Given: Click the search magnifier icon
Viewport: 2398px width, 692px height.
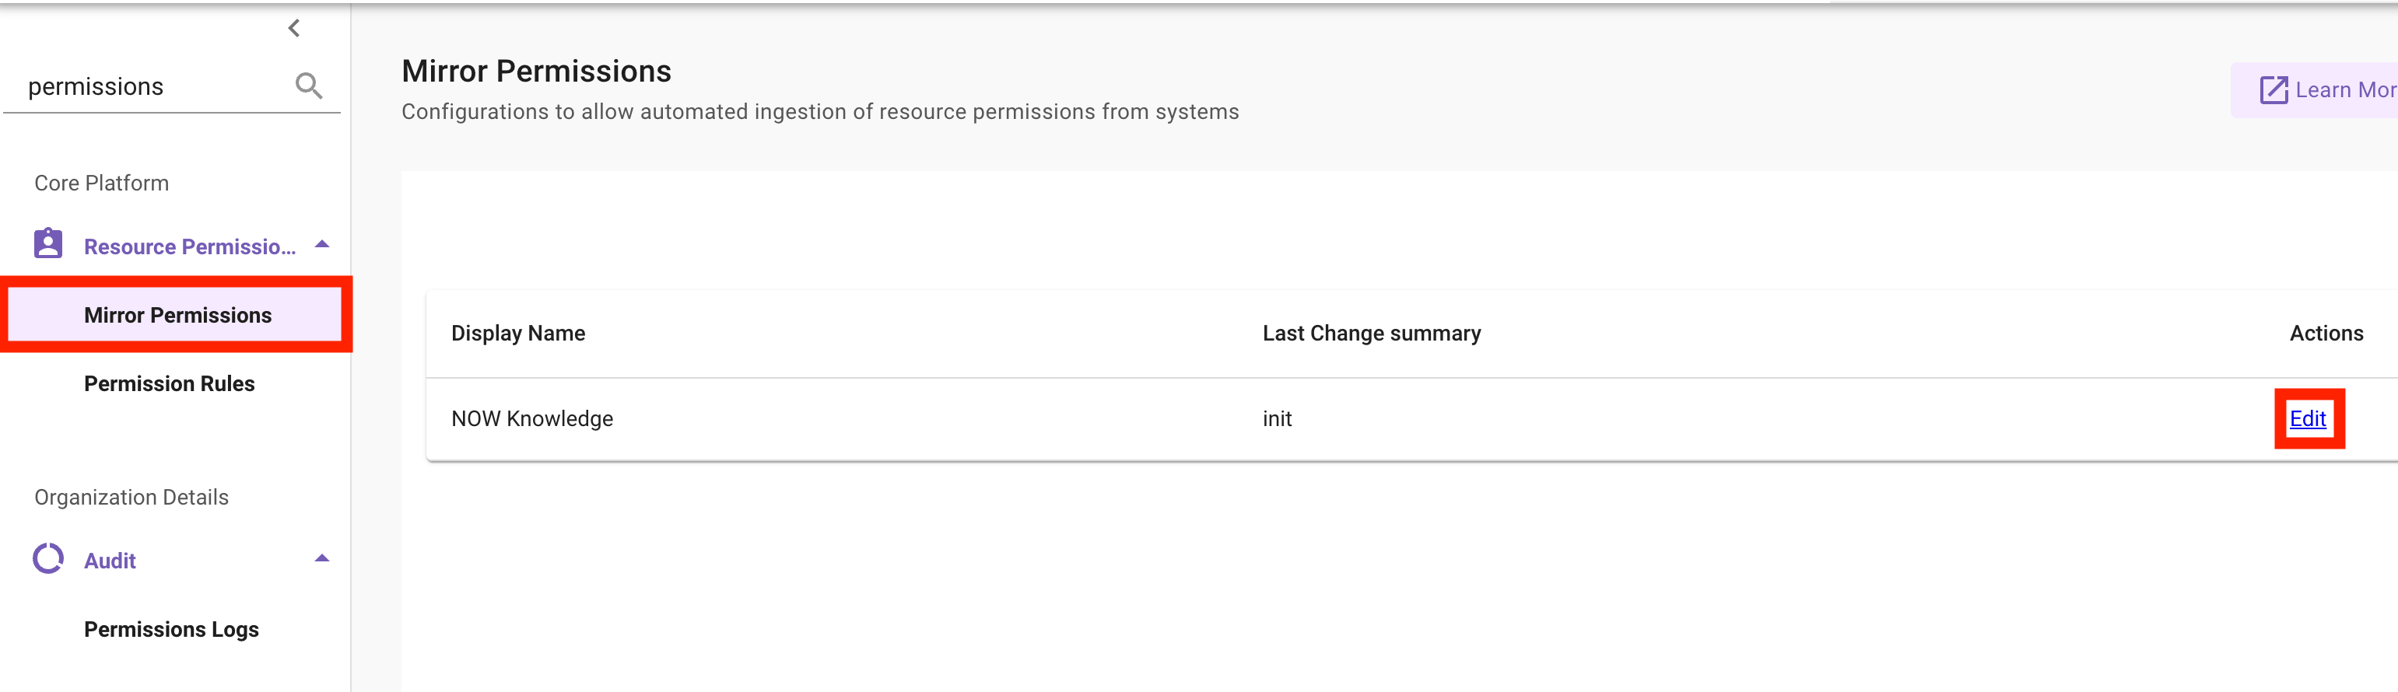Looking at the screenshot, I should pos(309,86).
